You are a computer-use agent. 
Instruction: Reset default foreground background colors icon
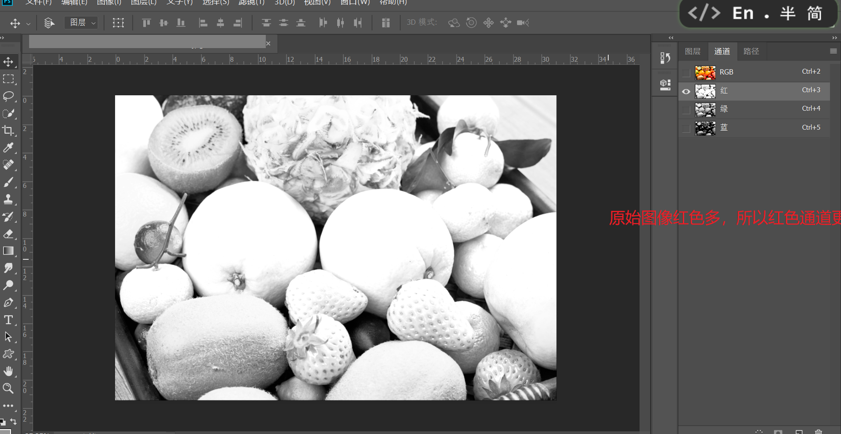pyautogui.click(x=3, y=422)
